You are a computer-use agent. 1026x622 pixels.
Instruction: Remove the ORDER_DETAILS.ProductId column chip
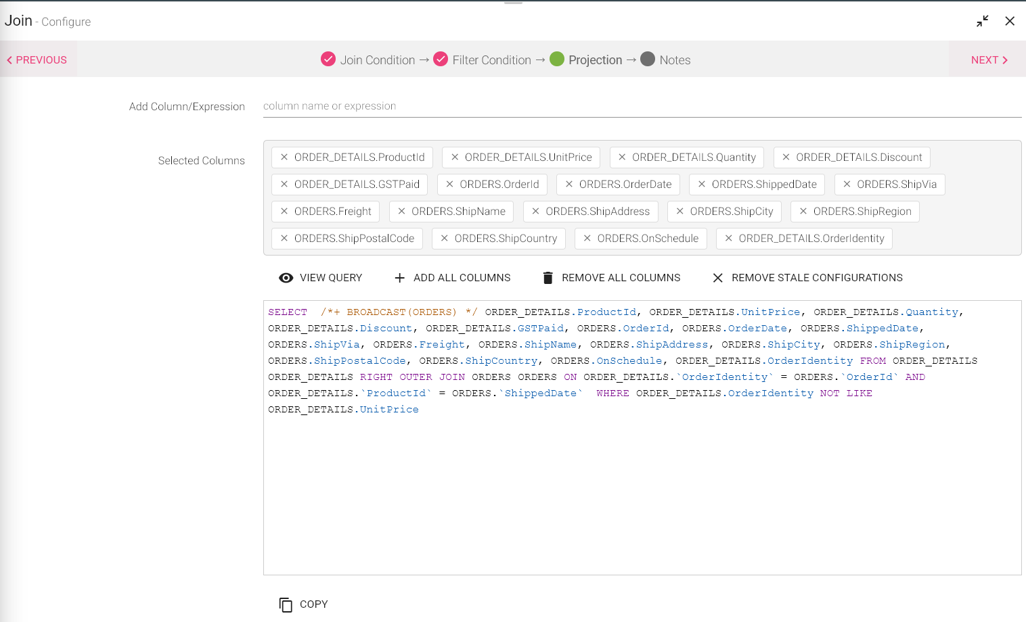[284, 158]
